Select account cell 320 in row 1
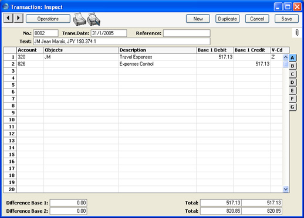304x218 pixels. pyautogui.click(x=30, y=57)
